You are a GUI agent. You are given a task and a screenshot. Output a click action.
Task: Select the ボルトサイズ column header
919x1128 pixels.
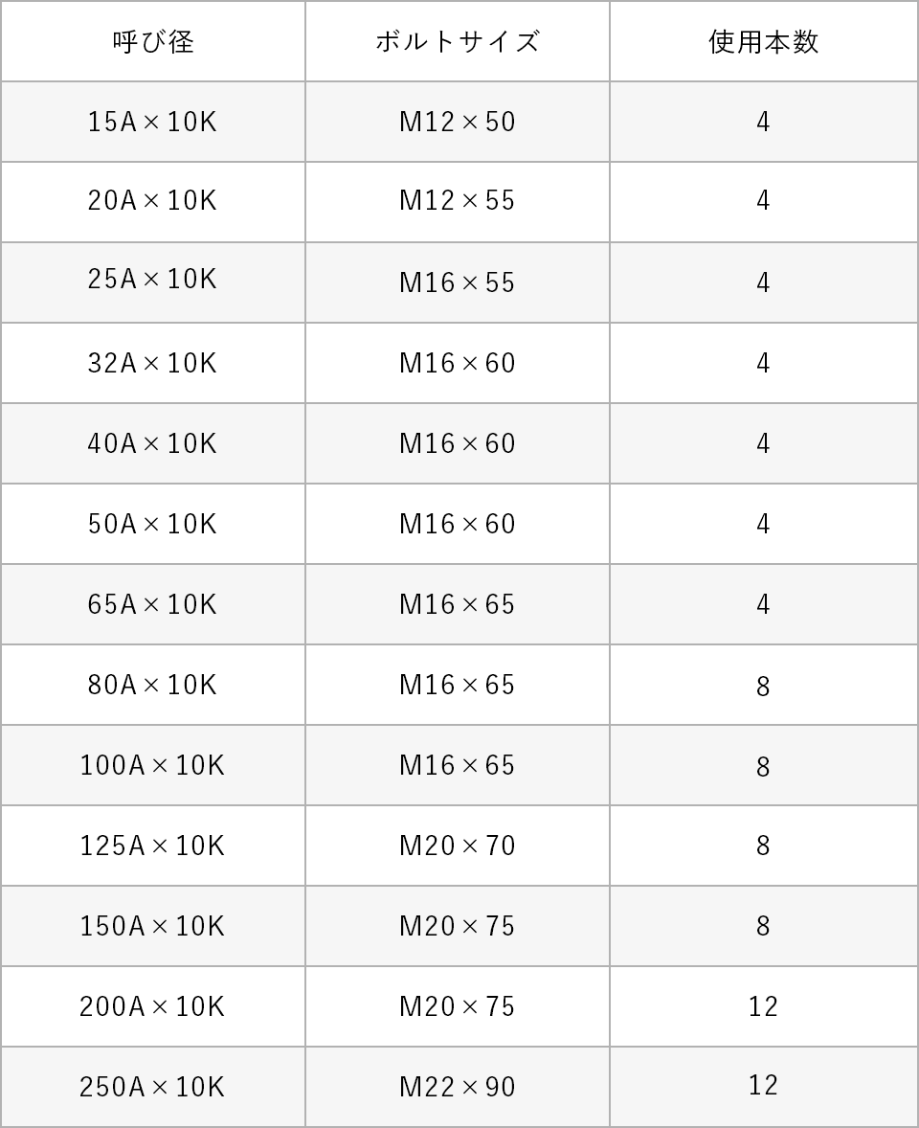click(458, 42)
